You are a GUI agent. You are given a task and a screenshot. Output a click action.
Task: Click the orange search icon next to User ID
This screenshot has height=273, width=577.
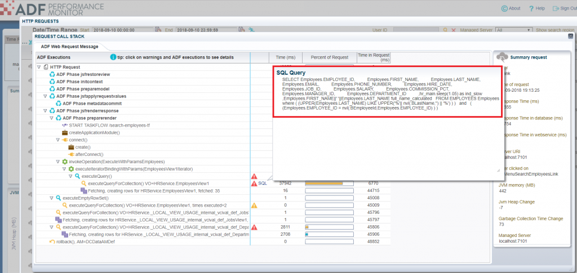[x=445, y=29]
